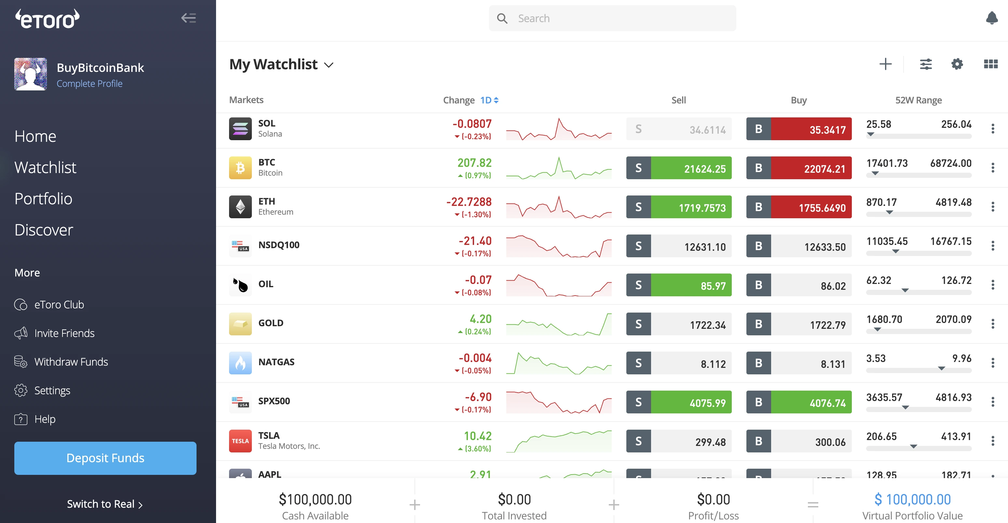Click the TESLA logo icon
Screen dimensions: 1008x523
(x=240, y=441)
